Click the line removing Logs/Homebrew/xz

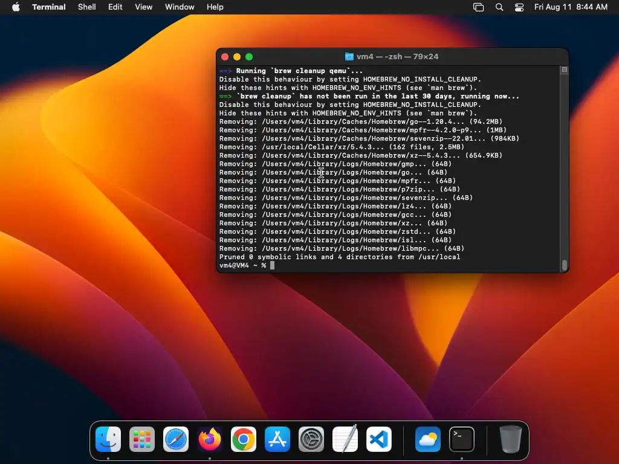coord(334,224)
